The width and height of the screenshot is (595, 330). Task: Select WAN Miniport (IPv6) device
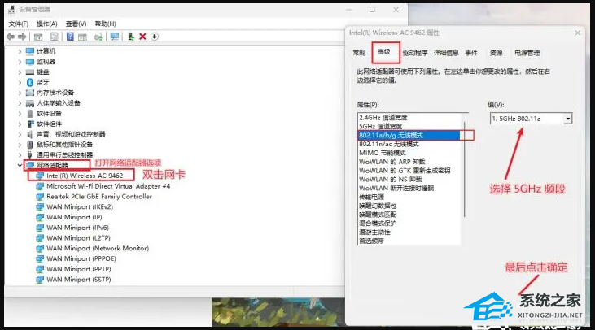tap(77, 228)
